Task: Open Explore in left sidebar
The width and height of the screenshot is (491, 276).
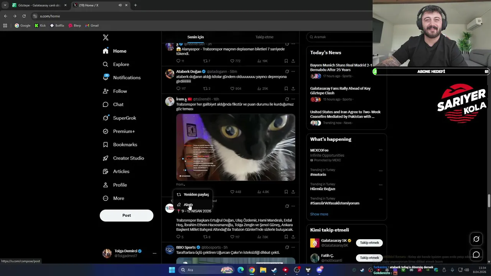Action: [x=116, y=64]
